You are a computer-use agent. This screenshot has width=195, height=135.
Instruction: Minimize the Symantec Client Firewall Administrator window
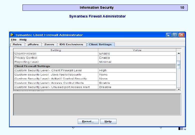pyautogui.click(x=169, y=35)
